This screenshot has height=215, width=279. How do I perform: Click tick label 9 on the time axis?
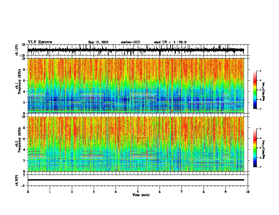click(x=225, y=192)
